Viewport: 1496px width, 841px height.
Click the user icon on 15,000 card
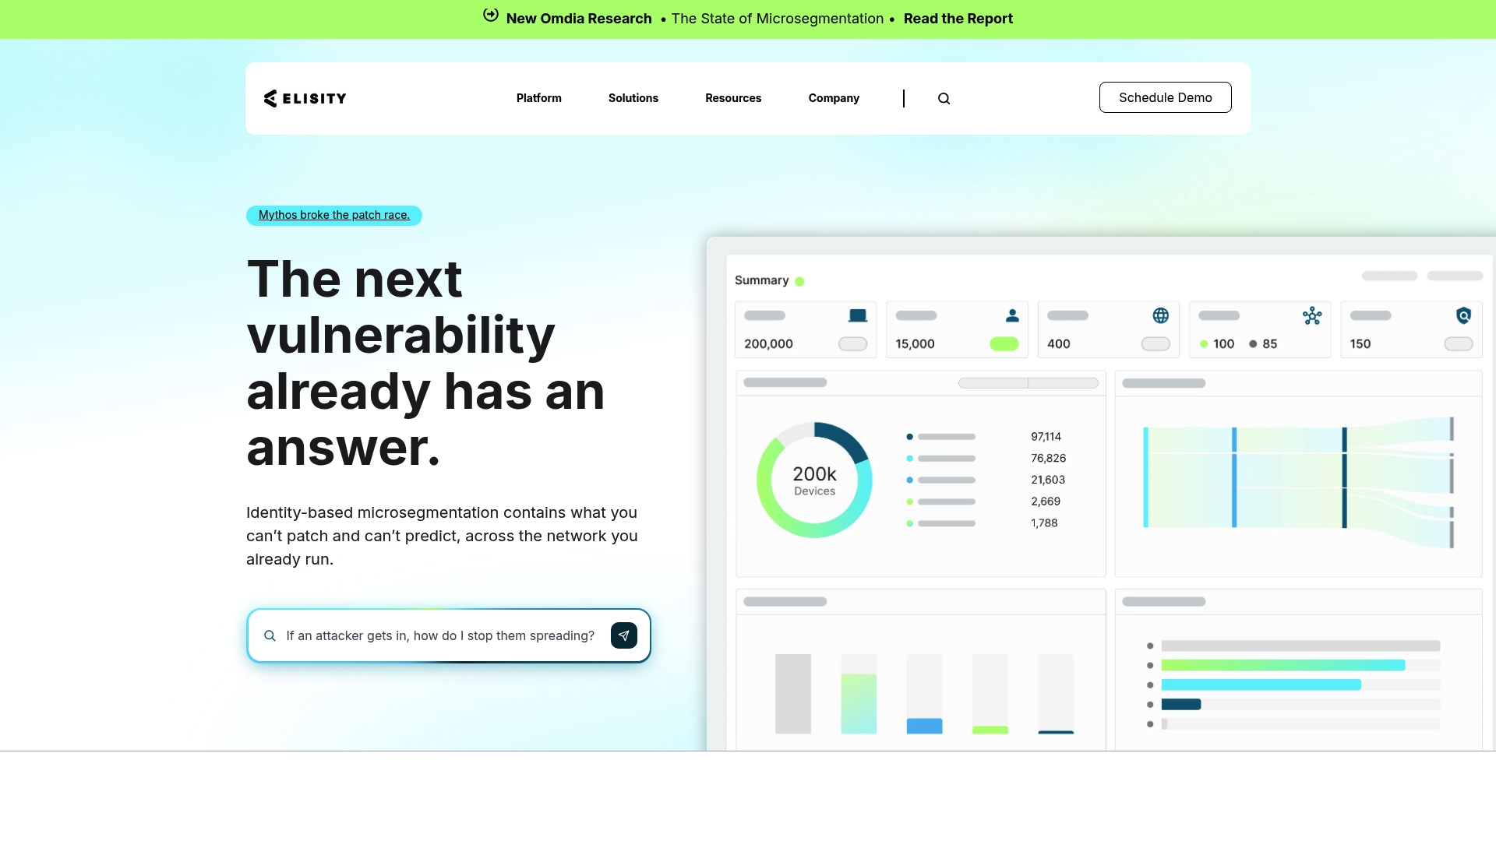[x=1012, y=315]
